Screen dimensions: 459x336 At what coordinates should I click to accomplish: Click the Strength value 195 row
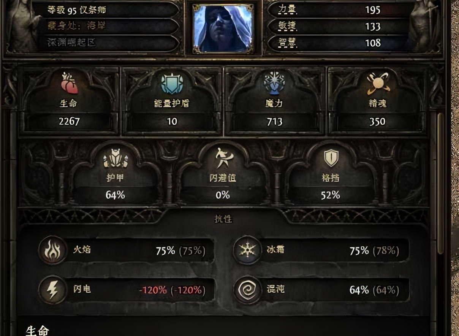coord(341,10)
